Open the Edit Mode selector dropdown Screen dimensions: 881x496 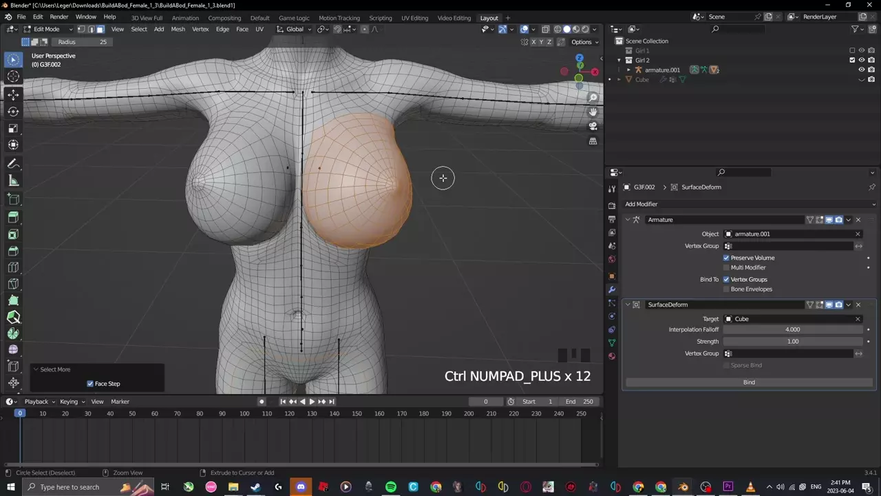click(47, 29)
